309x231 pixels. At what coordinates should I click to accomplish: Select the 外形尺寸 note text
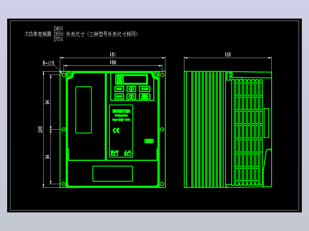[x=75, y=34]
